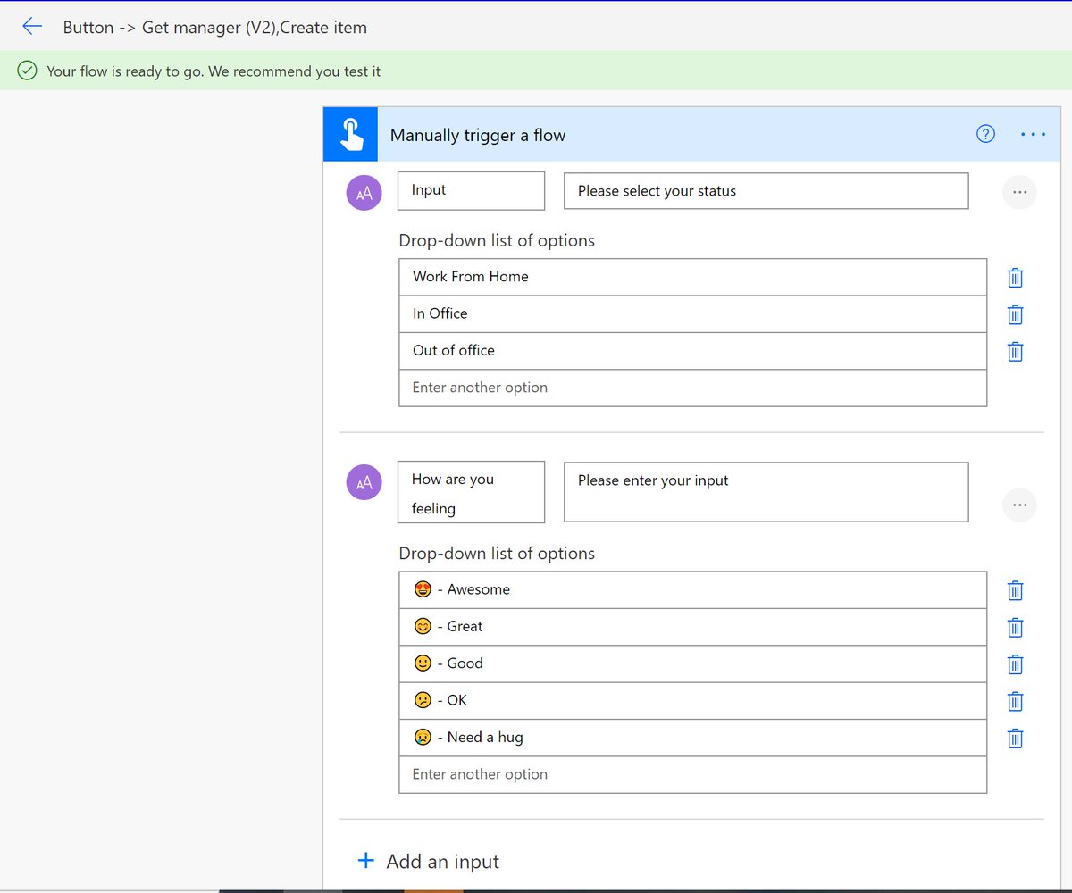Open ellipsis menu for the Input field
This screenshot has height=893, width=1072.
(1019, 192)
